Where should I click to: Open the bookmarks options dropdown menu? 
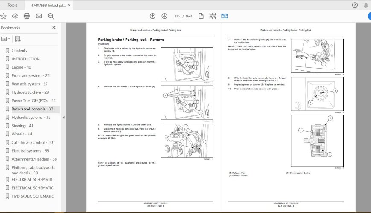coord(6,39)
